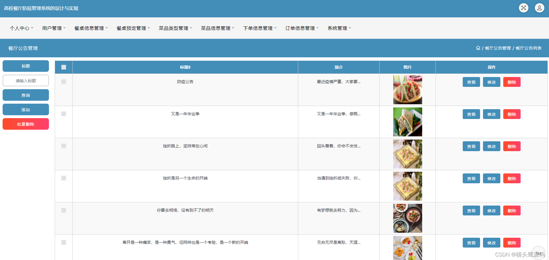The image size is (549, 260).
Task: Click the 查询 search button
Action: coord(26,95)
